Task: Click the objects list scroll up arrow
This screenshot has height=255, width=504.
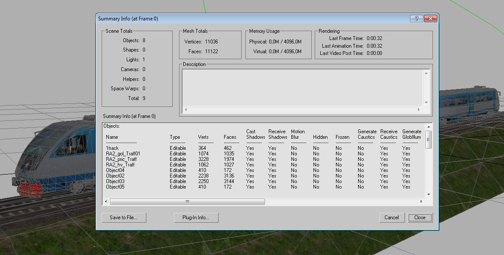Action: tap(428, 127)
